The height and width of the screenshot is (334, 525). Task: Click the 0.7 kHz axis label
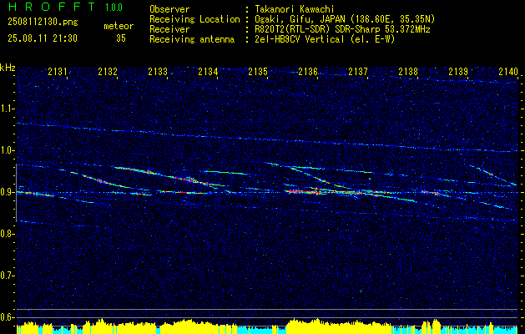coord(7,276)
